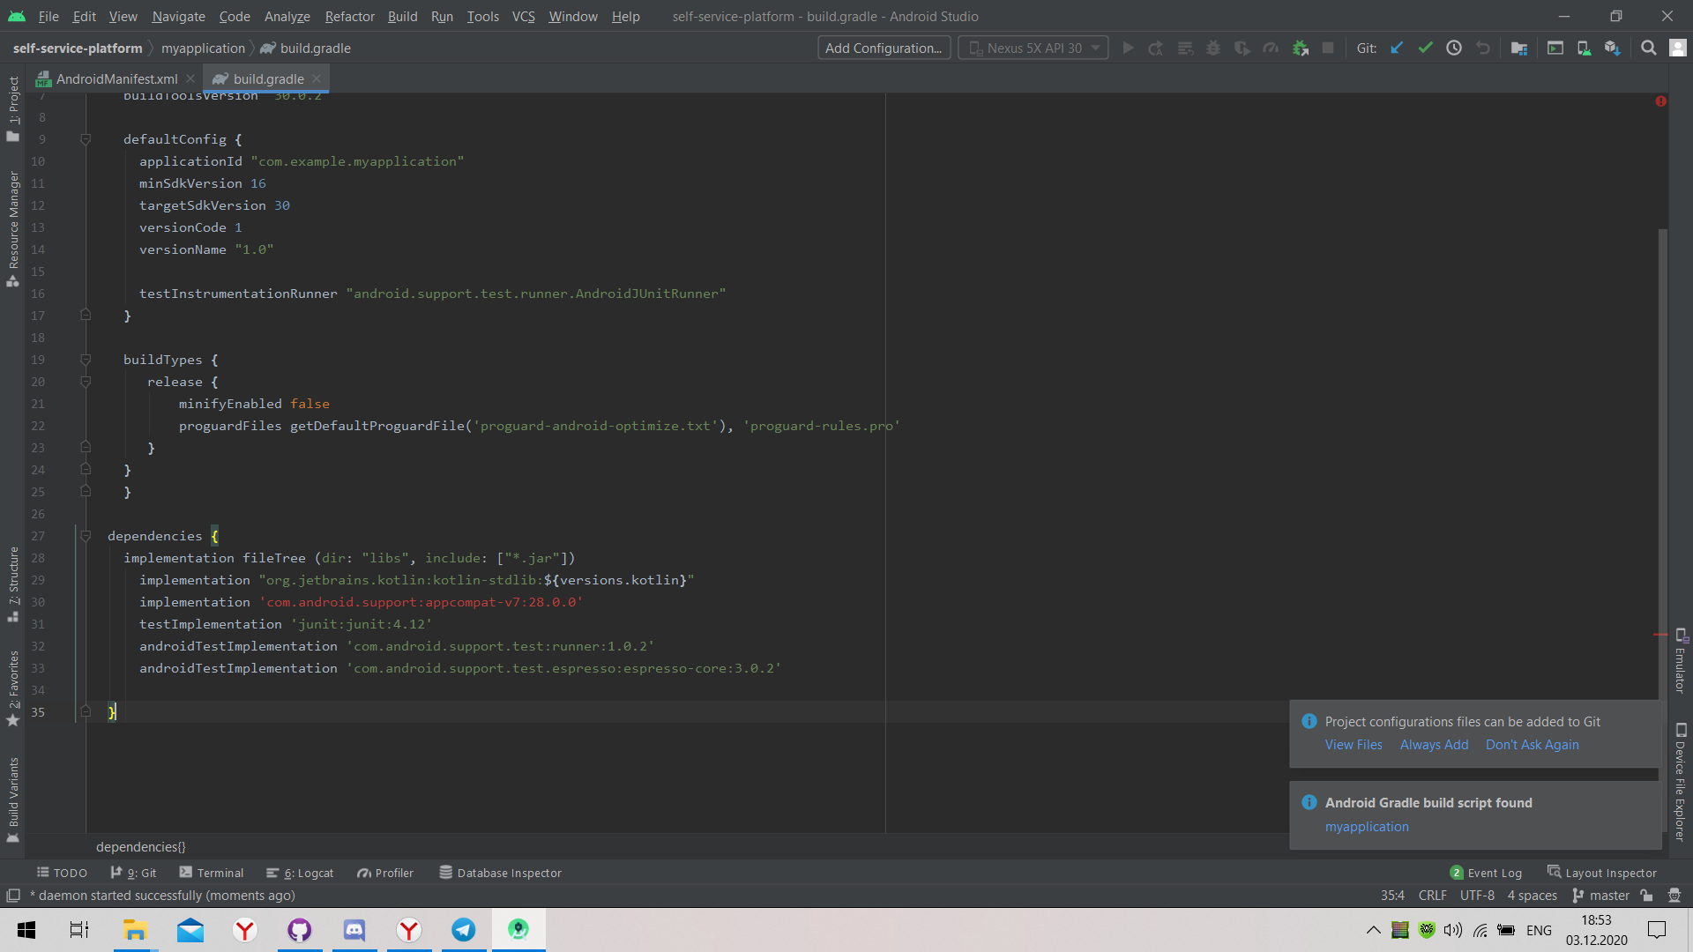
Task: Click the IDE inspector face status icon
Action: coord(1674,896)
